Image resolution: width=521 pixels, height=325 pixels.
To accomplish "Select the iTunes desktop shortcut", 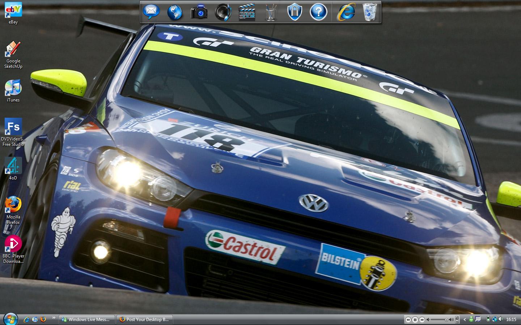I will tap(13, 91).
